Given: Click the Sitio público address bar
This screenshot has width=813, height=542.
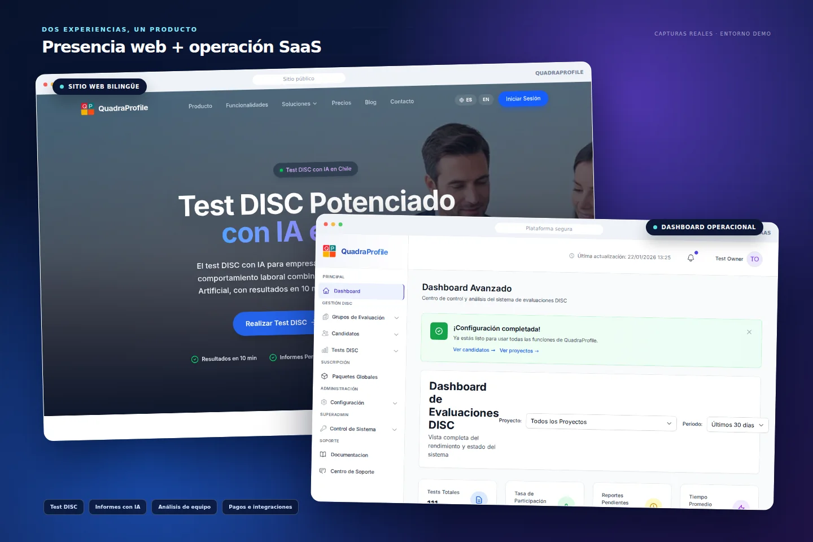Looking at the screenshot, I should coord(299,78).
